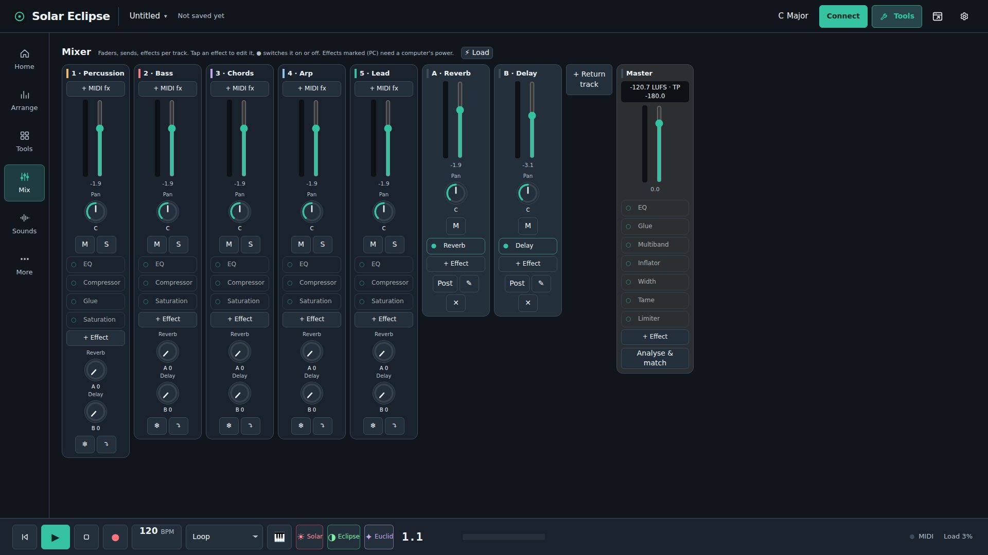Select the Eclipse pattern tab
This screenshot has width=988, height=555.
coord(344,537)
